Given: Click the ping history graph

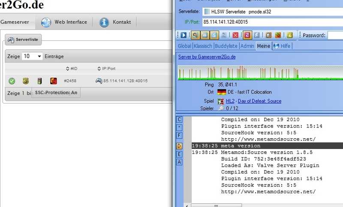Looking at the screenshot, I should click(x=260, y=73).
